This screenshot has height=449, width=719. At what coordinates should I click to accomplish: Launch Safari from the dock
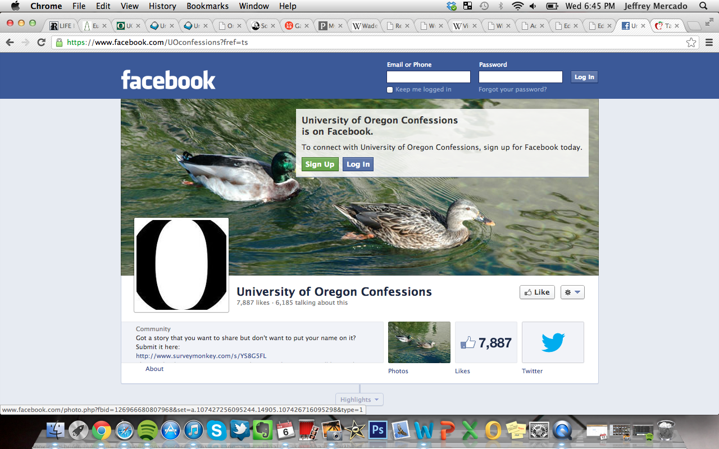click(x=124, y=430)
